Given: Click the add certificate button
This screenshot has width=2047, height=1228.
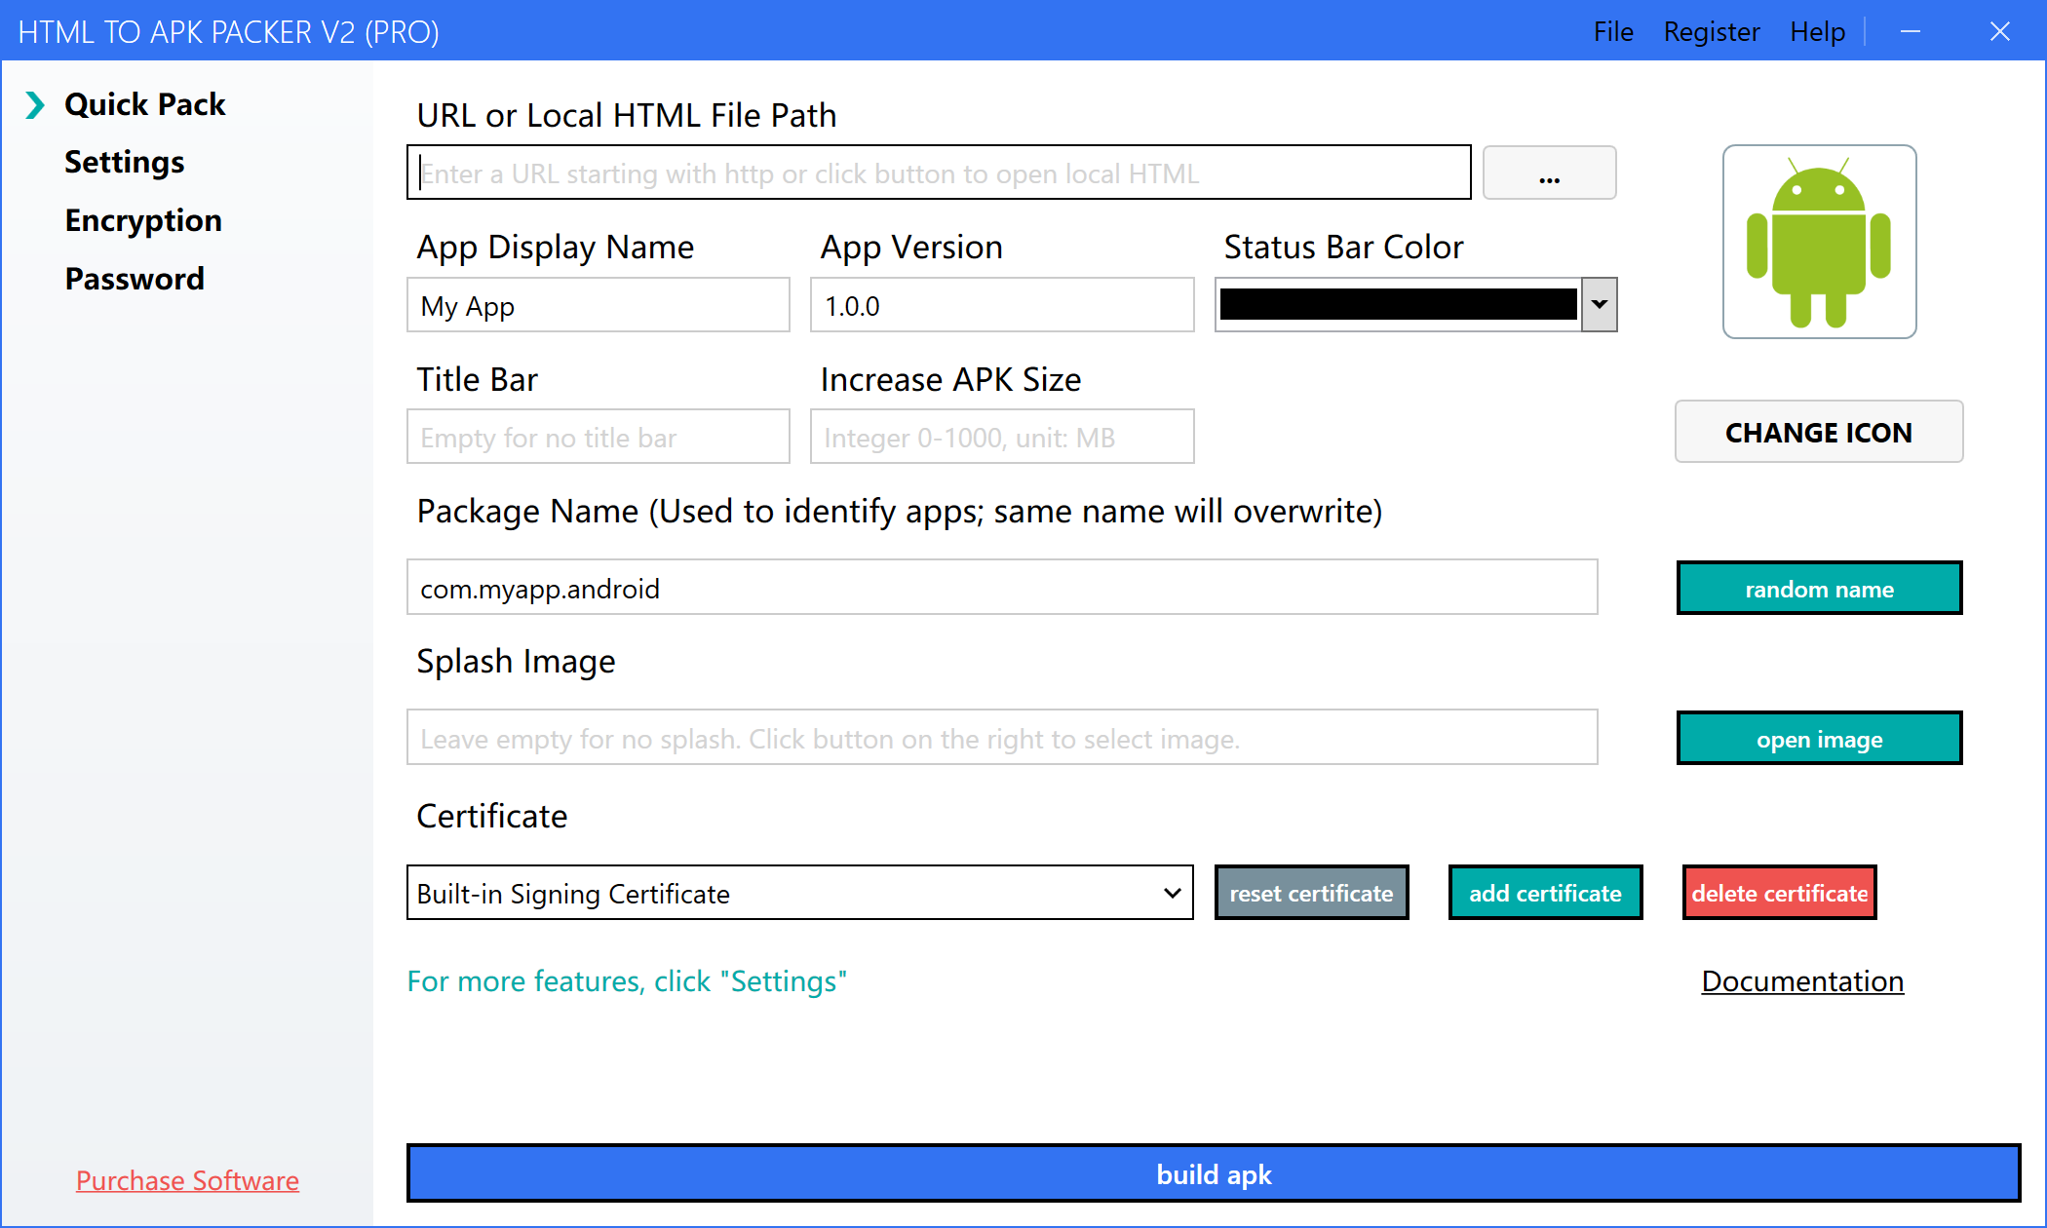Looking at the screenshot, I should pyautogui.click(x=1544, y=892).
